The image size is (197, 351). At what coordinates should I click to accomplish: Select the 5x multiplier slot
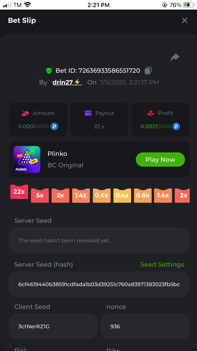click(40, 195)
